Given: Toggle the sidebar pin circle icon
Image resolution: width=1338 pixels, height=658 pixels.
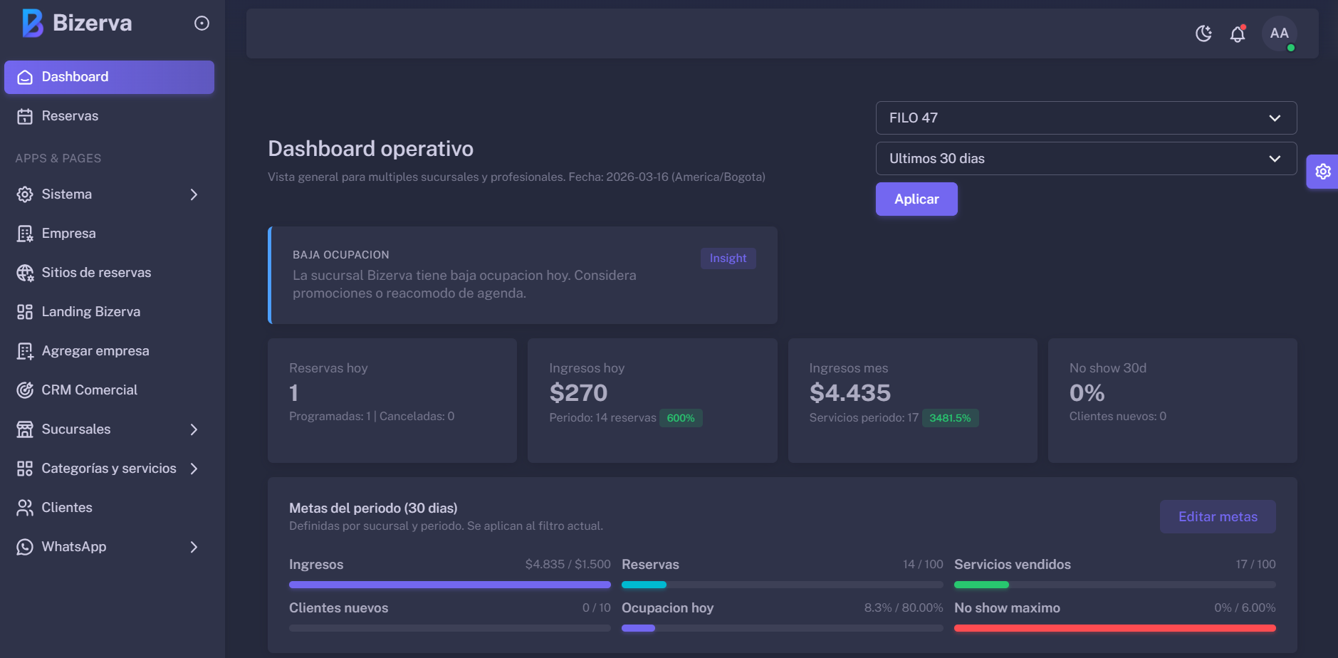Looking at the screenshot, I should (x=202, y=23).
